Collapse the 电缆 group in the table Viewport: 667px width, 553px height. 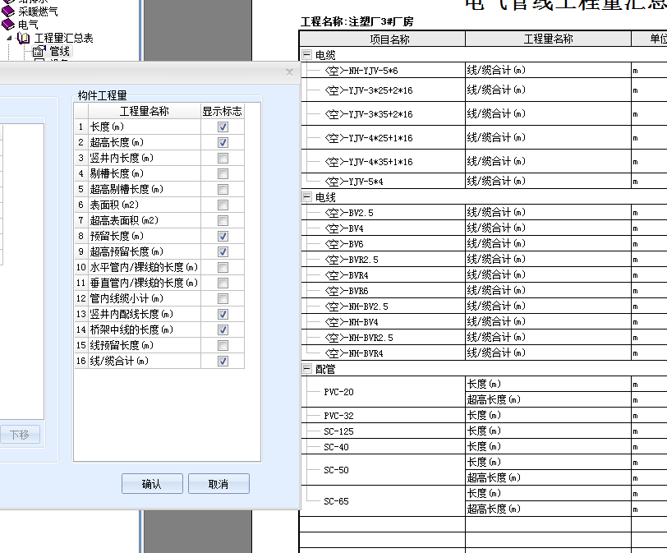coord(306,55)
